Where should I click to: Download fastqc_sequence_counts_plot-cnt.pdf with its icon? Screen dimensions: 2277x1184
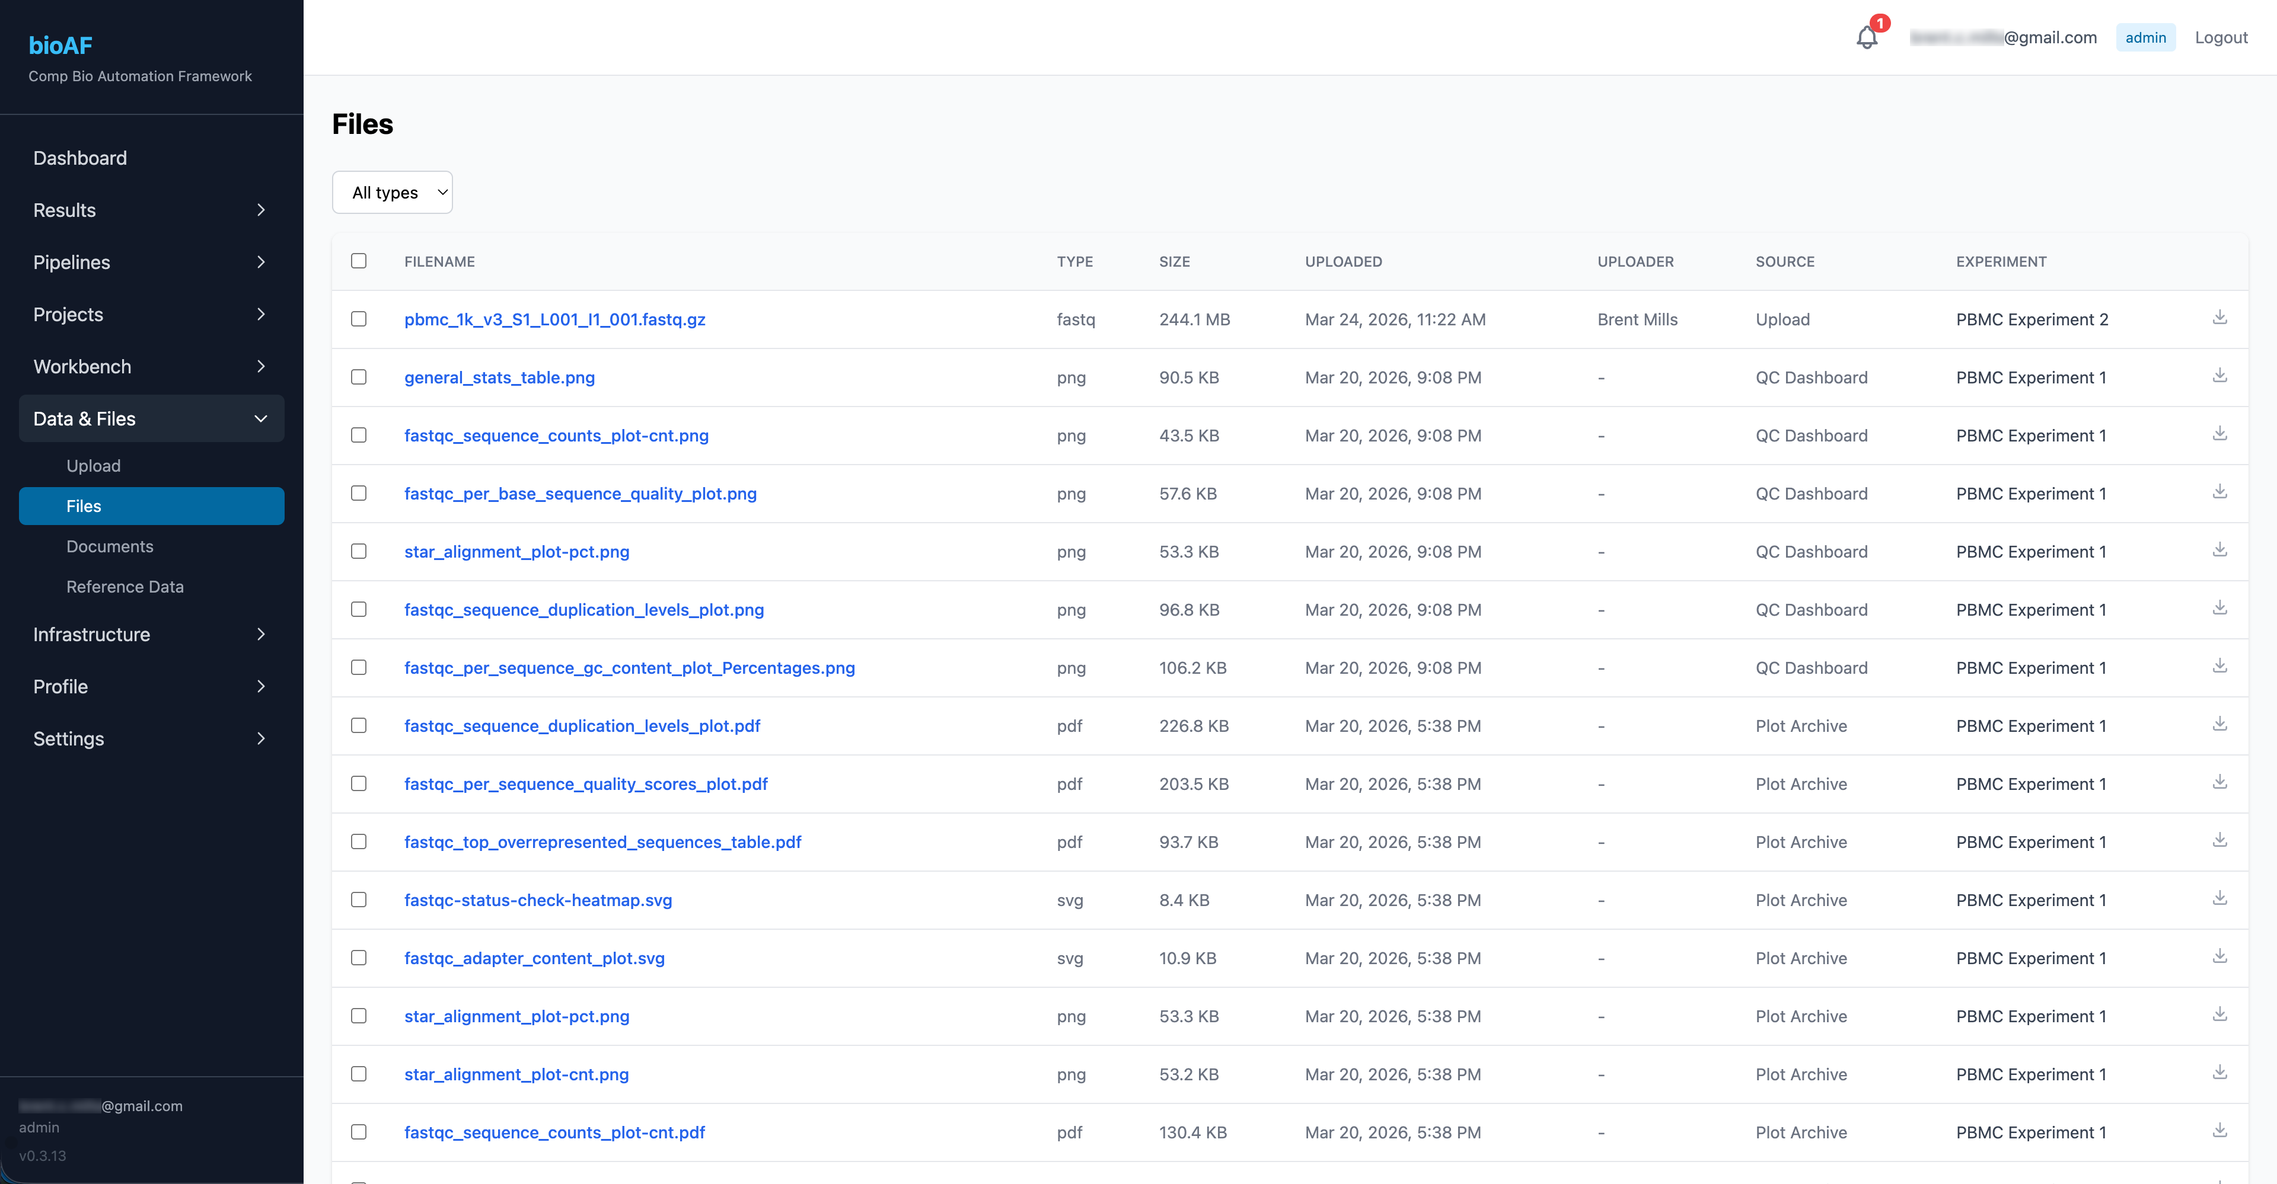pyautogui.click(x=2219, y=1131)
